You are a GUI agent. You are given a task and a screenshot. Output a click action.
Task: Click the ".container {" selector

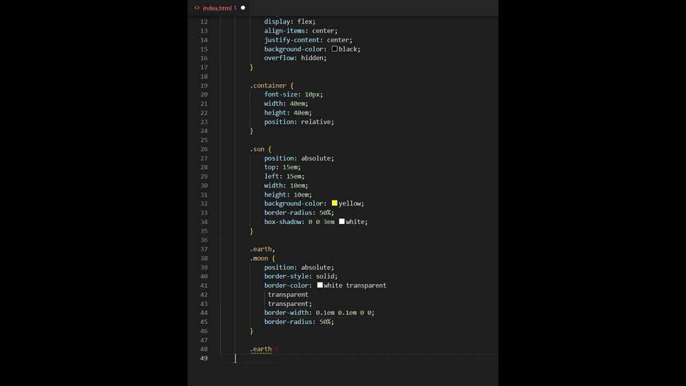tap(272, 85)
